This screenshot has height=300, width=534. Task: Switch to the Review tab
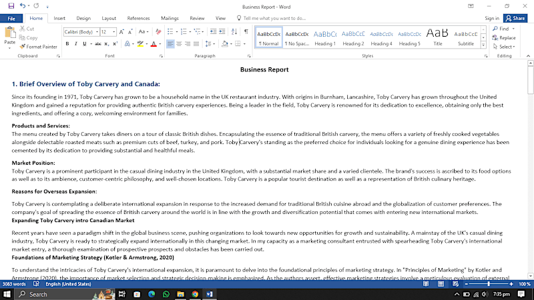click(x=197, y=19)
